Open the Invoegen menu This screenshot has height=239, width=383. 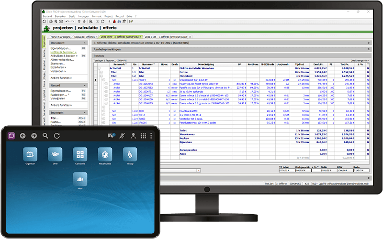tap(83, 16)
